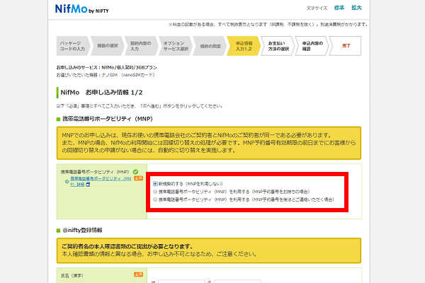Click the お申し込みのサービス: NifMo/個人契約/3GBプラン text
Screen dimensions: 425x283
coord(106,67)
